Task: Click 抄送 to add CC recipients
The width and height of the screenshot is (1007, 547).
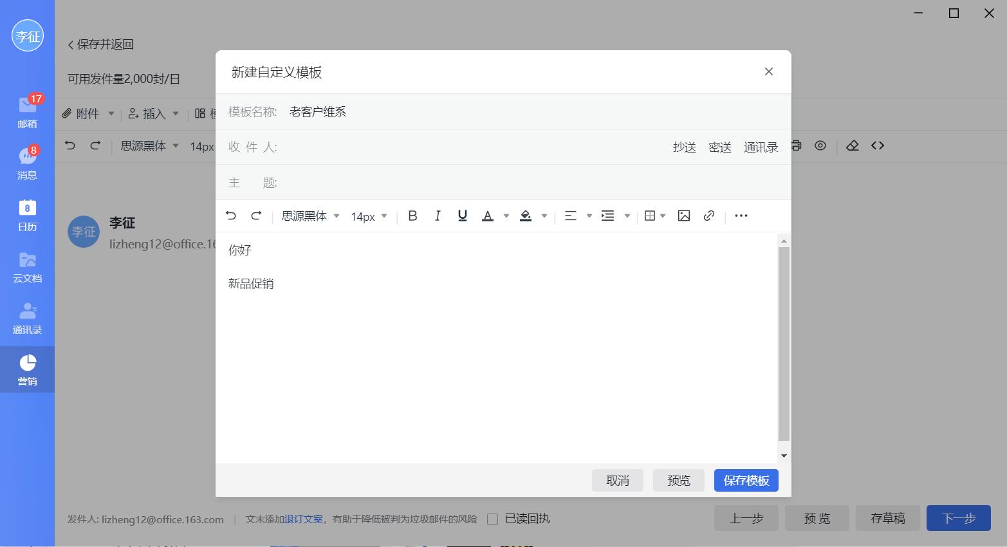Action: (684, 147)
